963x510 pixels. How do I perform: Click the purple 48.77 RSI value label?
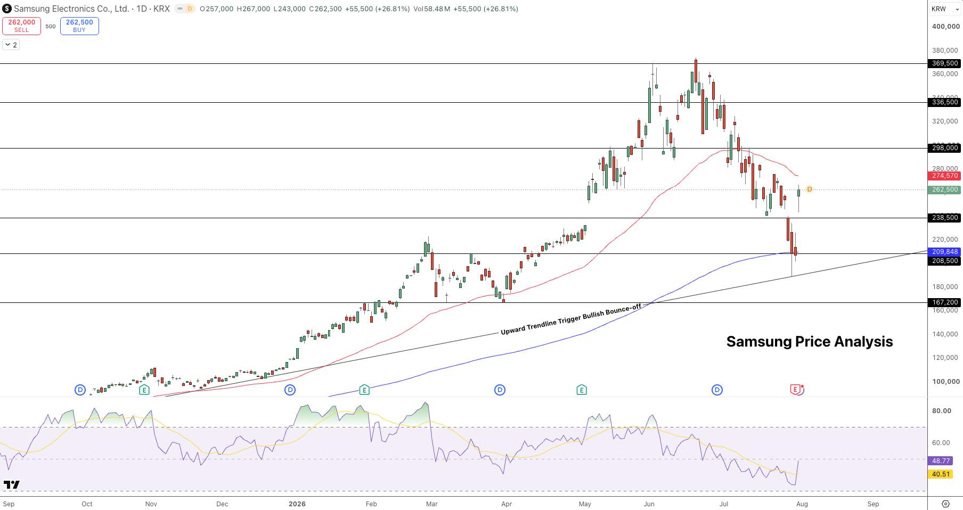point(941,461)
